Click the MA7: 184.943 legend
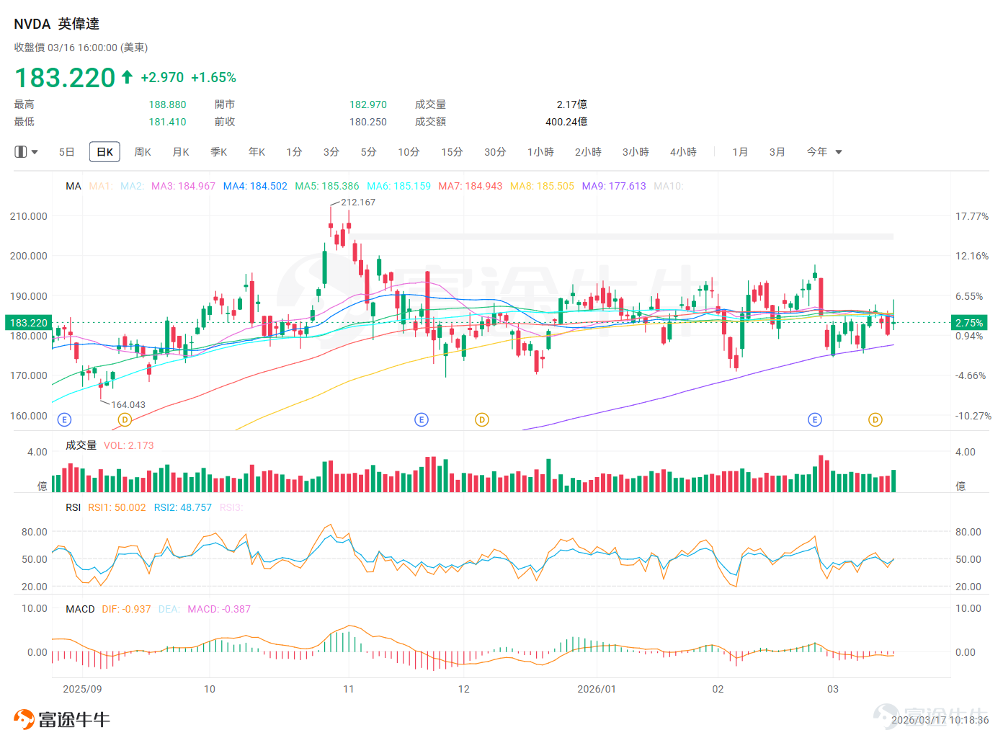 pos(471,186)
